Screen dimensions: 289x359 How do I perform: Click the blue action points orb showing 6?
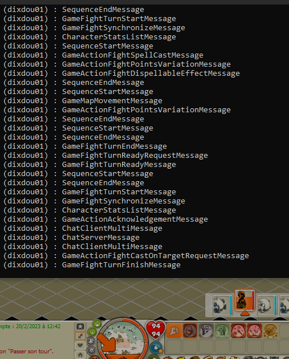click(x=156, y=348)
